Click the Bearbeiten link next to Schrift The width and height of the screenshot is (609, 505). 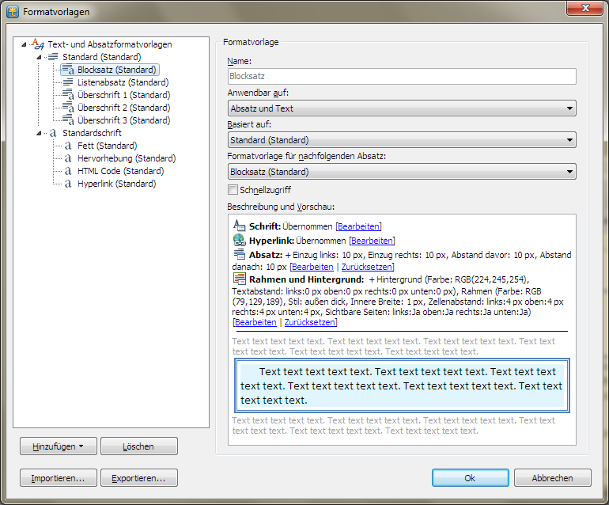pos(358,226)
